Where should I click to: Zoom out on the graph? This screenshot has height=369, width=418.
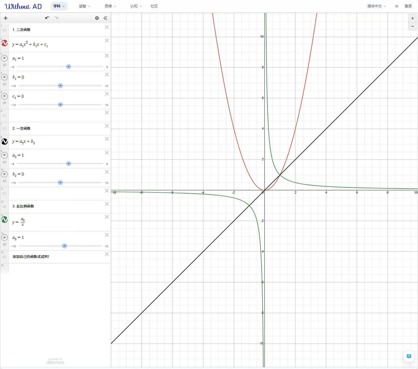tap(412, 26)
